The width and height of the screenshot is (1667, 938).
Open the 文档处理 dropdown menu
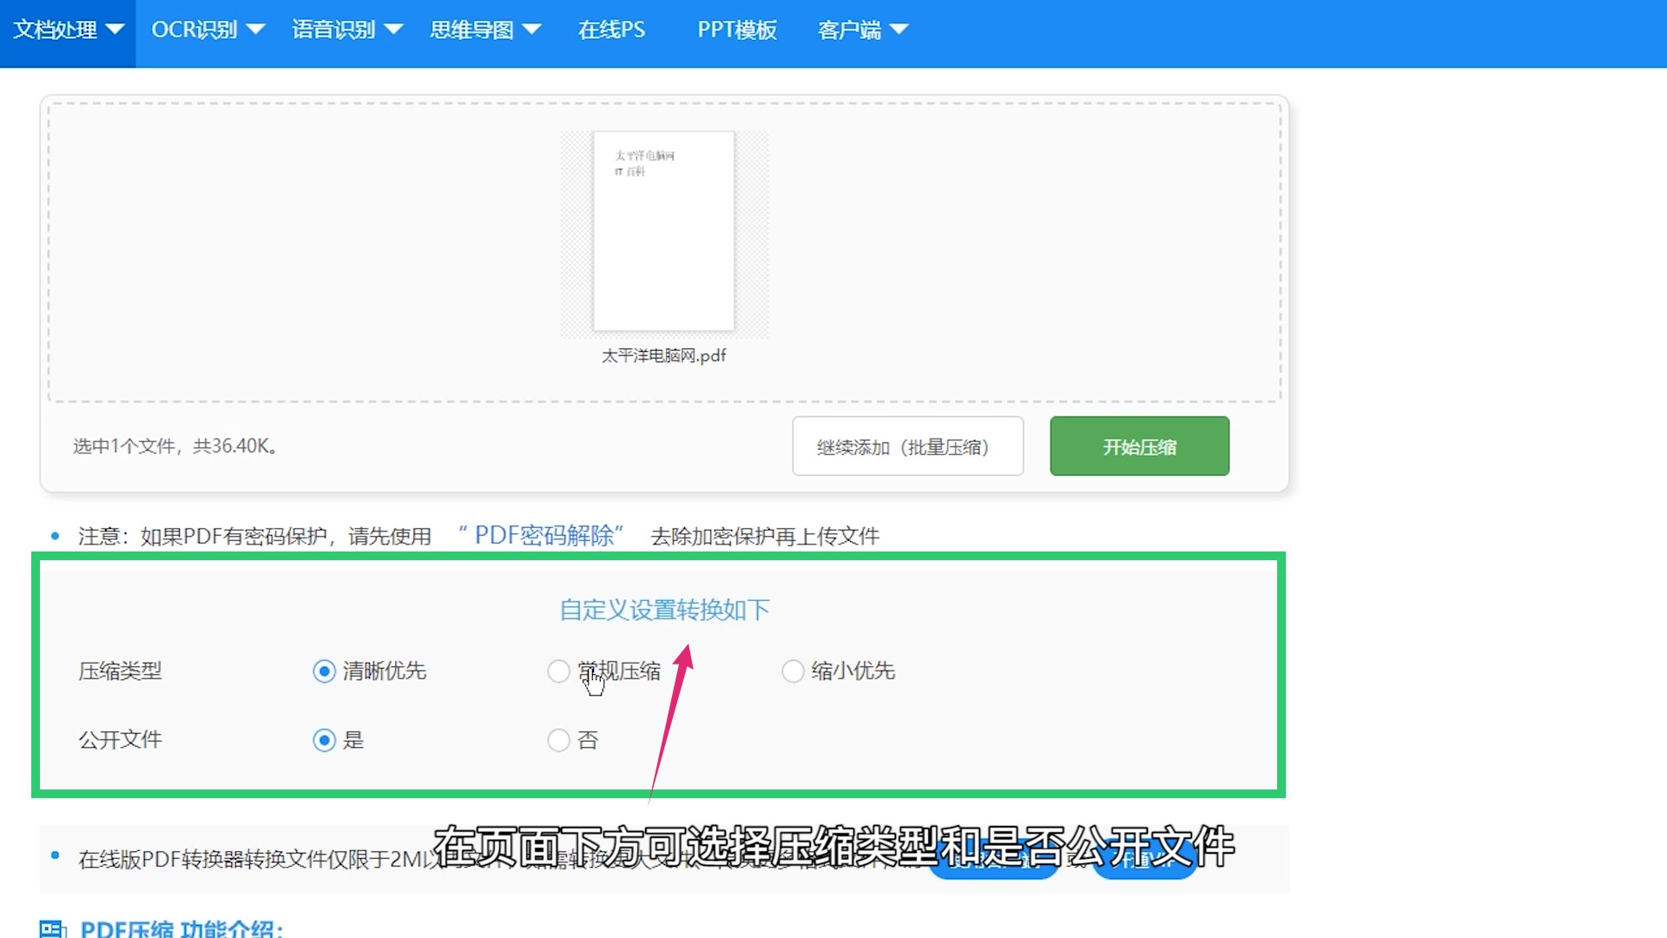pos(68,30)
